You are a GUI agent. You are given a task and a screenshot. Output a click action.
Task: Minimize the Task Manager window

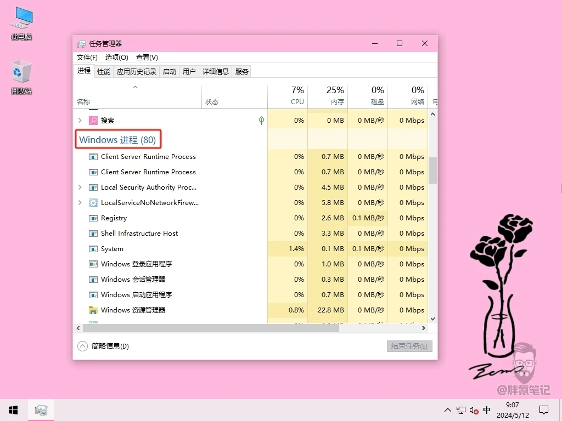(375, 44)
